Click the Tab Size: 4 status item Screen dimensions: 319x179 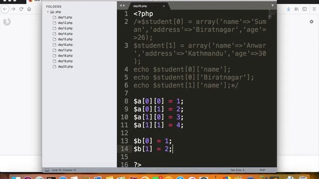point(237,170)
